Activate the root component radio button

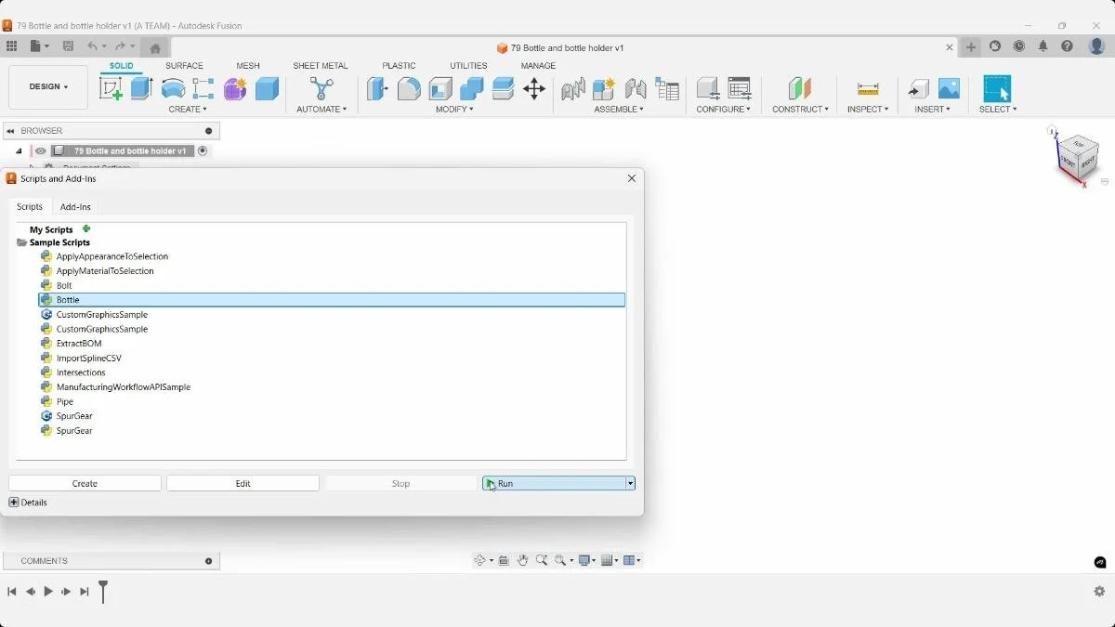pos(203,150)
